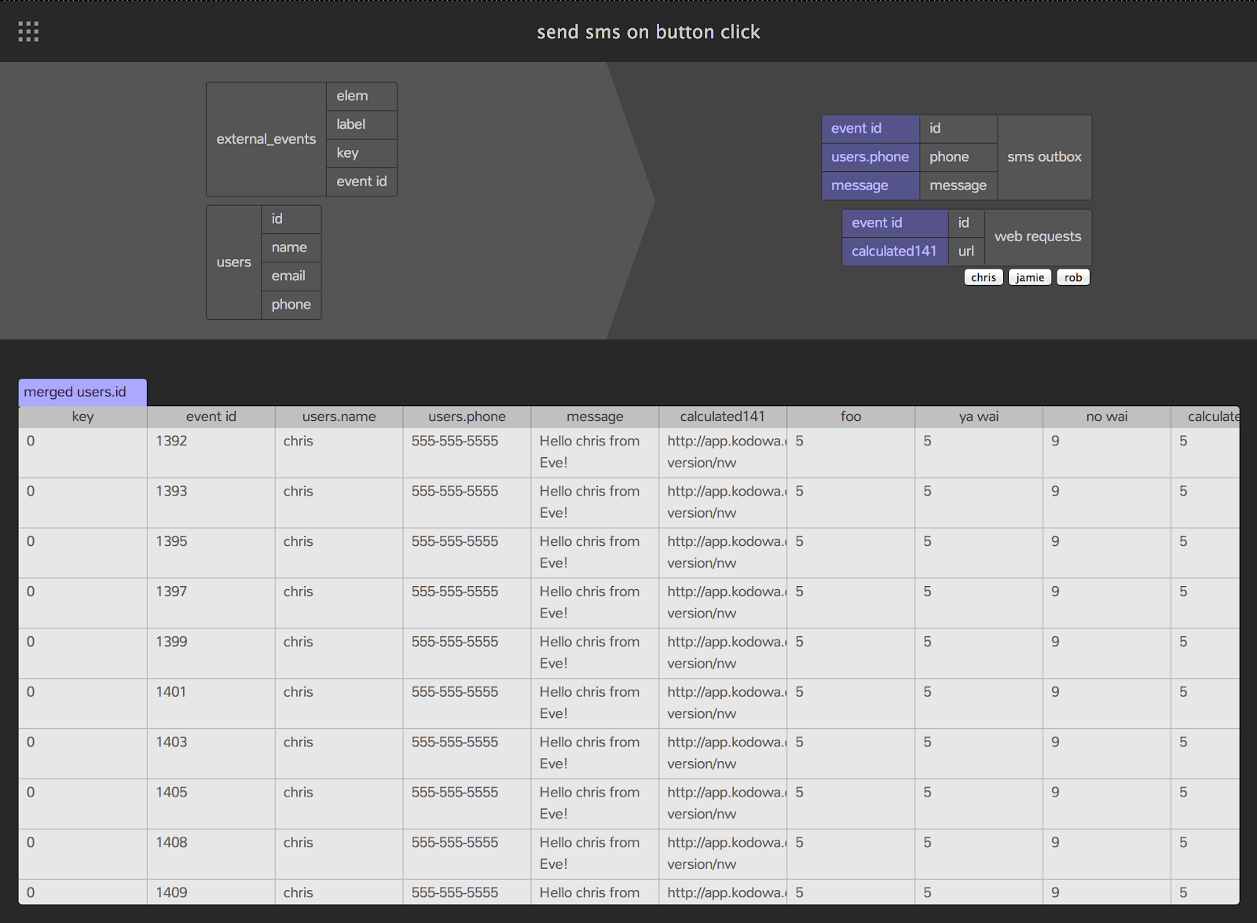Click the label field in external_events
Image resolution: width=1257 pixels, height=923 pixels.
tap(351, 124)
